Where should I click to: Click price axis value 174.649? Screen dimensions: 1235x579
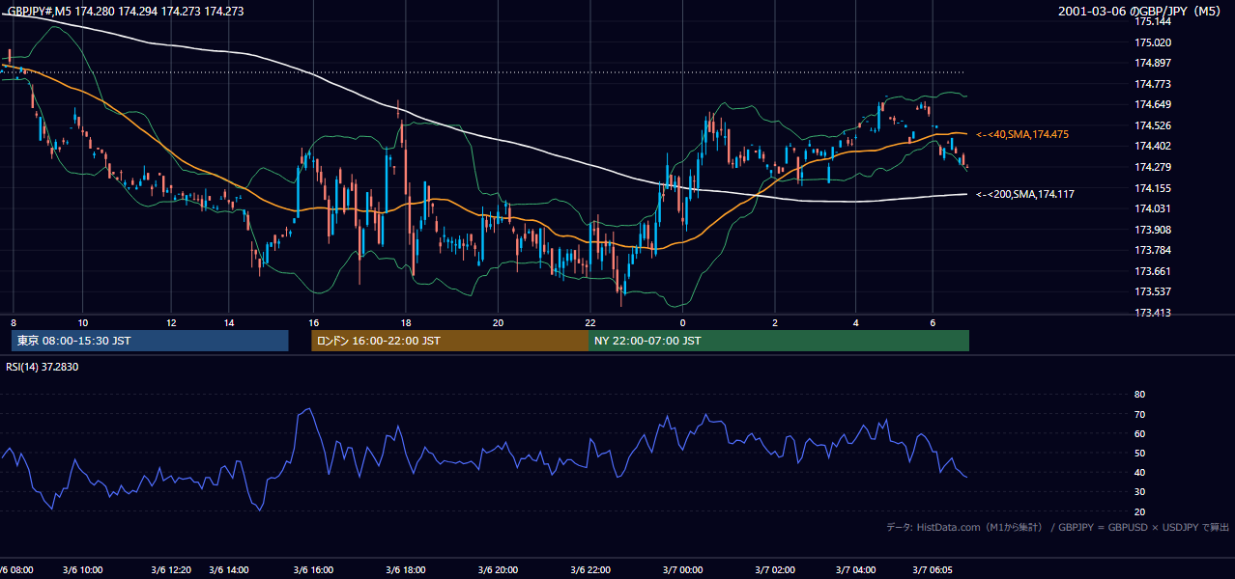click(1153, 104)
